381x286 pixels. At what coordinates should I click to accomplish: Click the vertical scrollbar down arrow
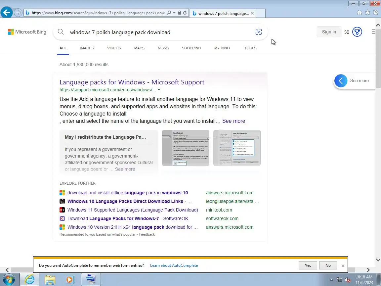click(x=378, y=260)
